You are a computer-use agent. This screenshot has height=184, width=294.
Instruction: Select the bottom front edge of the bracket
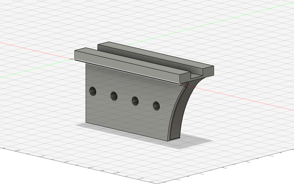point(127,132)
